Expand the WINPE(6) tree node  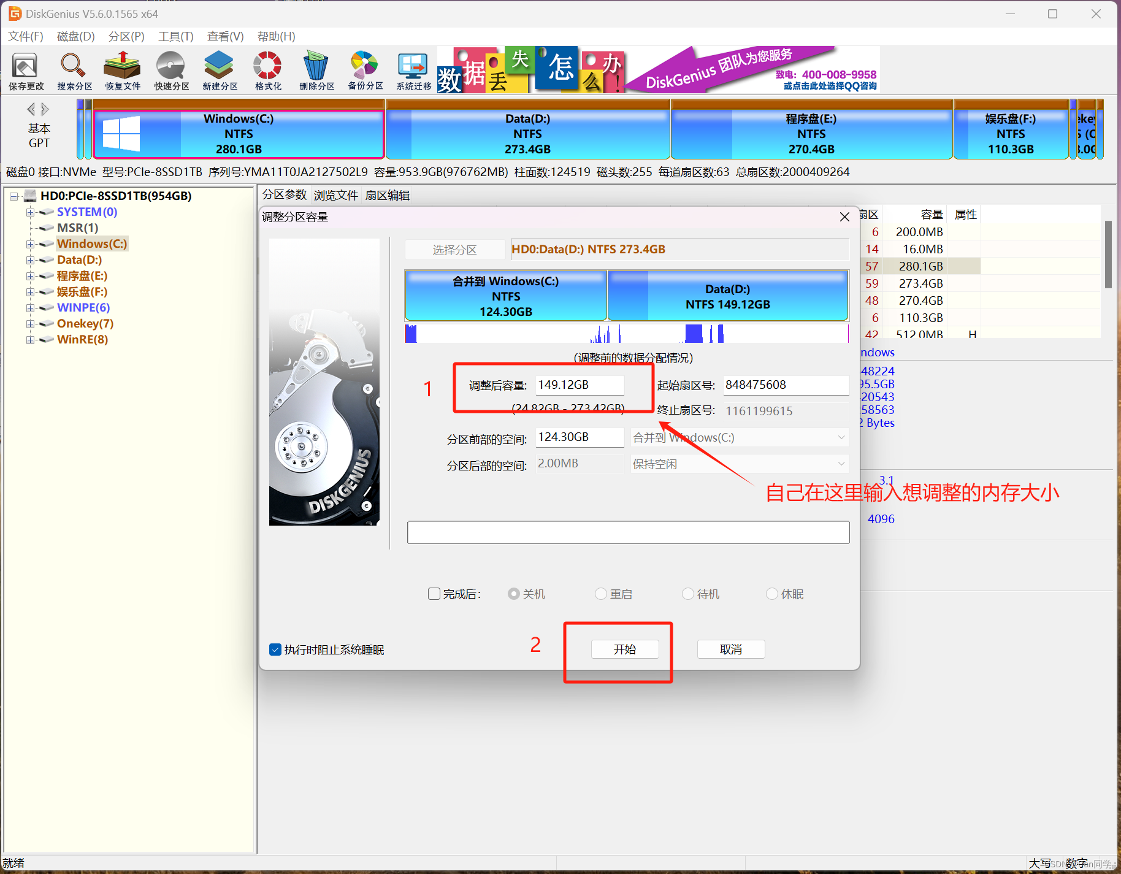[x=30, y=308]
